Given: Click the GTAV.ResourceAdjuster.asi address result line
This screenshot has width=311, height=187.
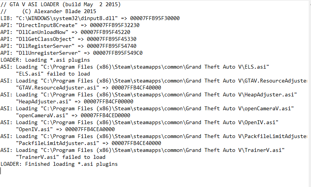Looking at the screenshot, I should click(89, 88).
